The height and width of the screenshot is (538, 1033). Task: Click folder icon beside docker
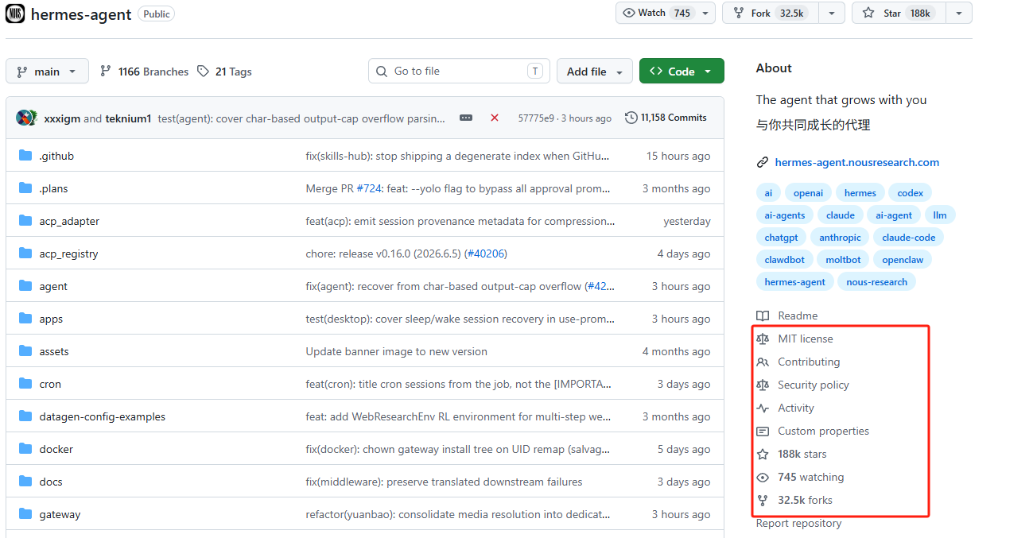tap(25, 449)
